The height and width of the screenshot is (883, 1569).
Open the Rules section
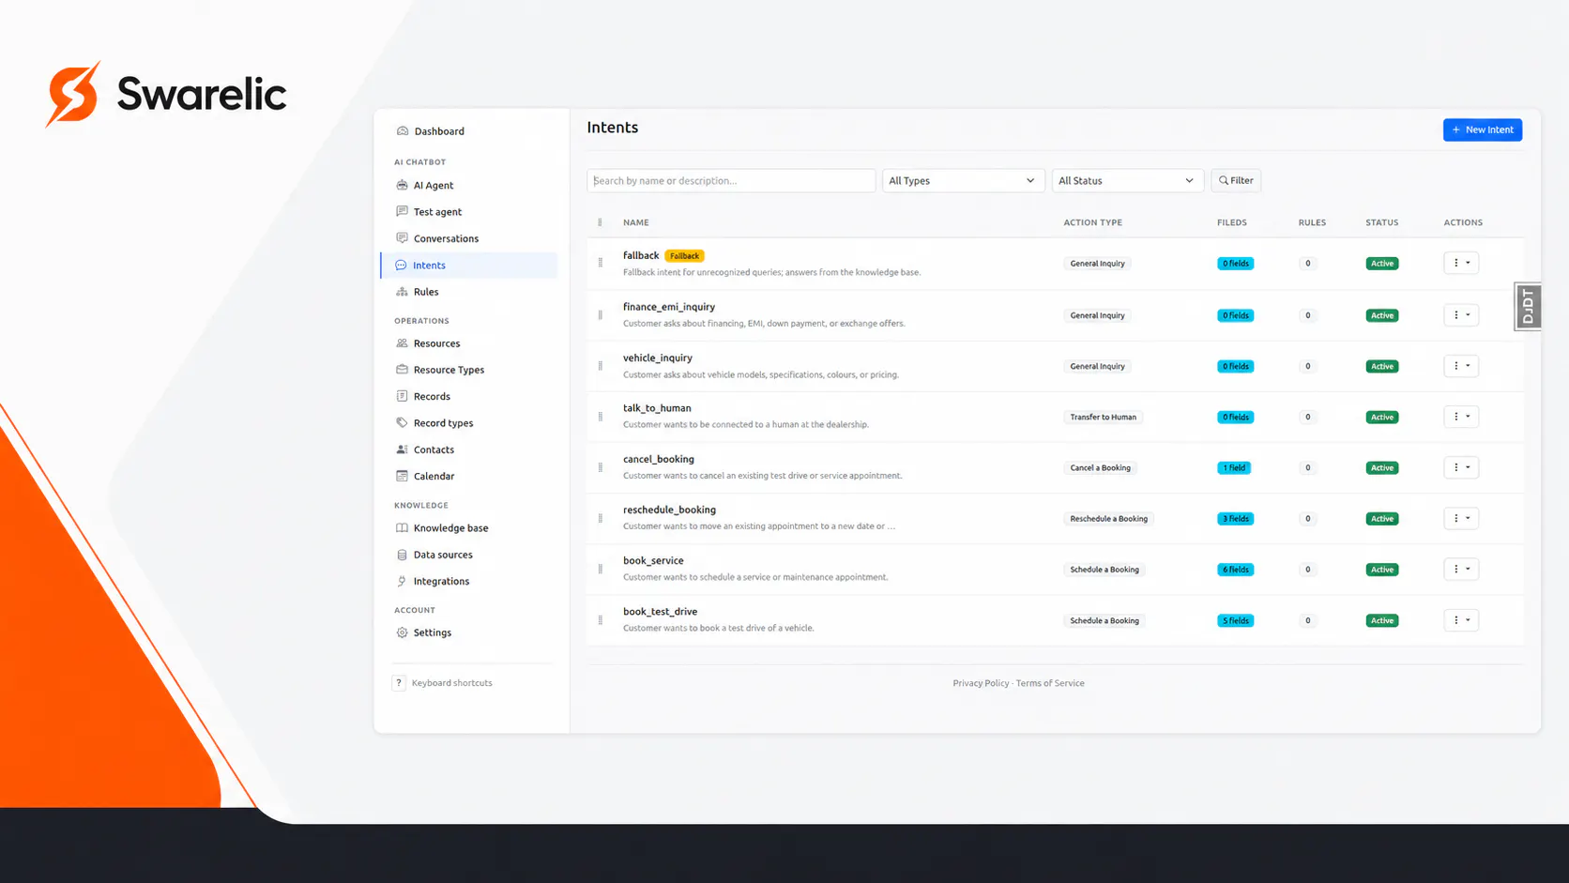[426, 292]
